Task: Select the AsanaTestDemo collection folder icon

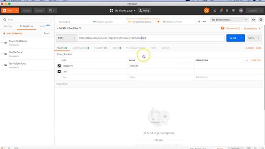Action: coord(5,43)
